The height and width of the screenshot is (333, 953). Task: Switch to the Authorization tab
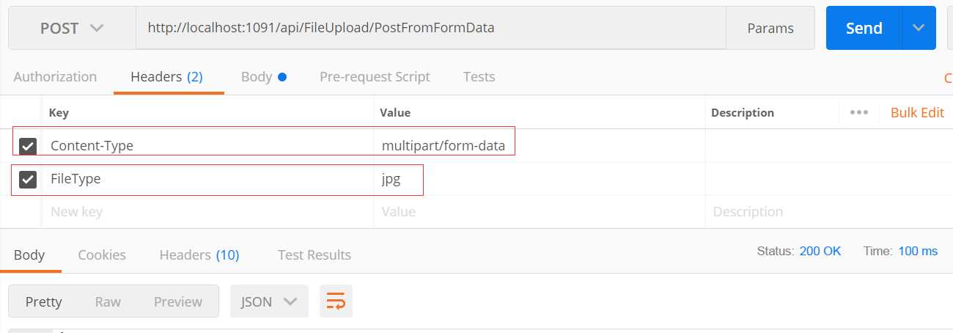click(x=55, y=77)
